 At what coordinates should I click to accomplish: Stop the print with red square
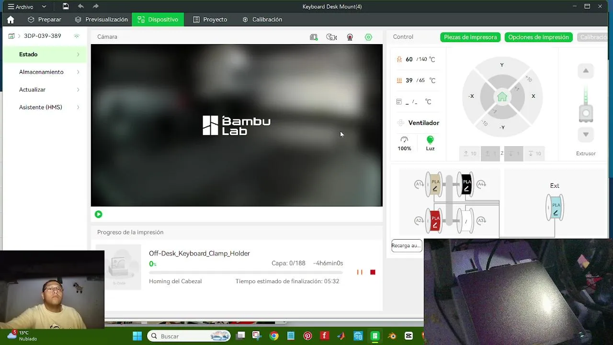(x=373, y=272)
